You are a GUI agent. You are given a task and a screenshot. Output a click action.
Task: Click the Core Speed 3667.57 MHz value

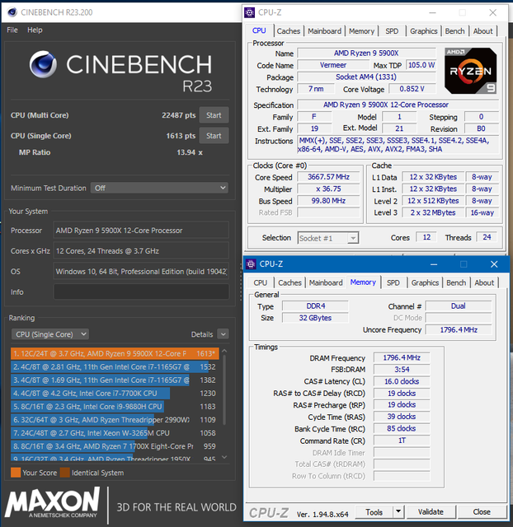point(328,177)
